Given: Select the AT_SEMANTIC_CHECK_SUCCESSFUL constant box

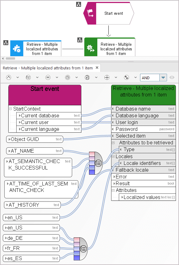Looking at the screenshot, I should point(38,167).
